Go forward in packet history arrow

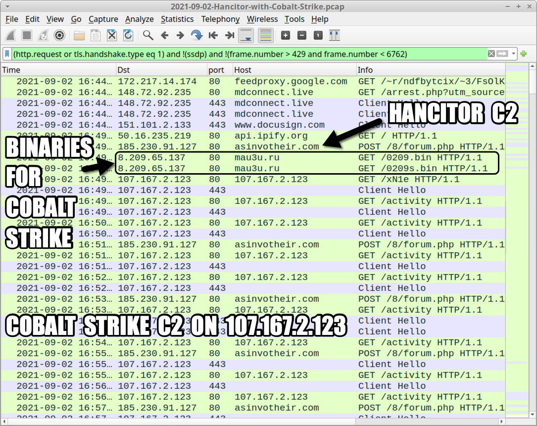(180, 35)
